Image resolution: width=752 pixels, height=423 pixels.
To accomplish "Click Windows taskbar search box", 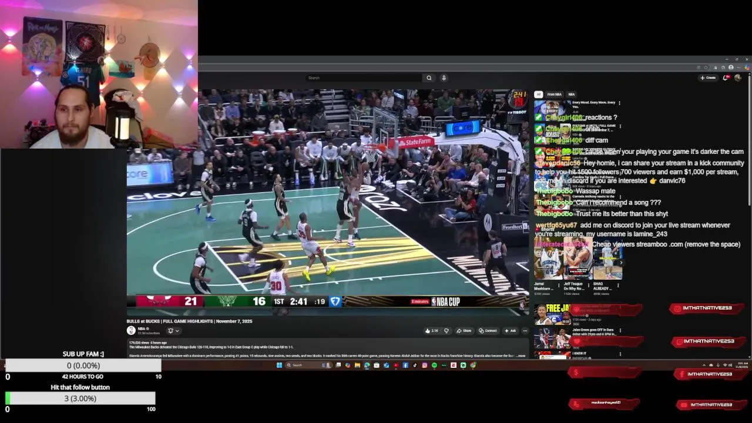I will coord(308,365).
